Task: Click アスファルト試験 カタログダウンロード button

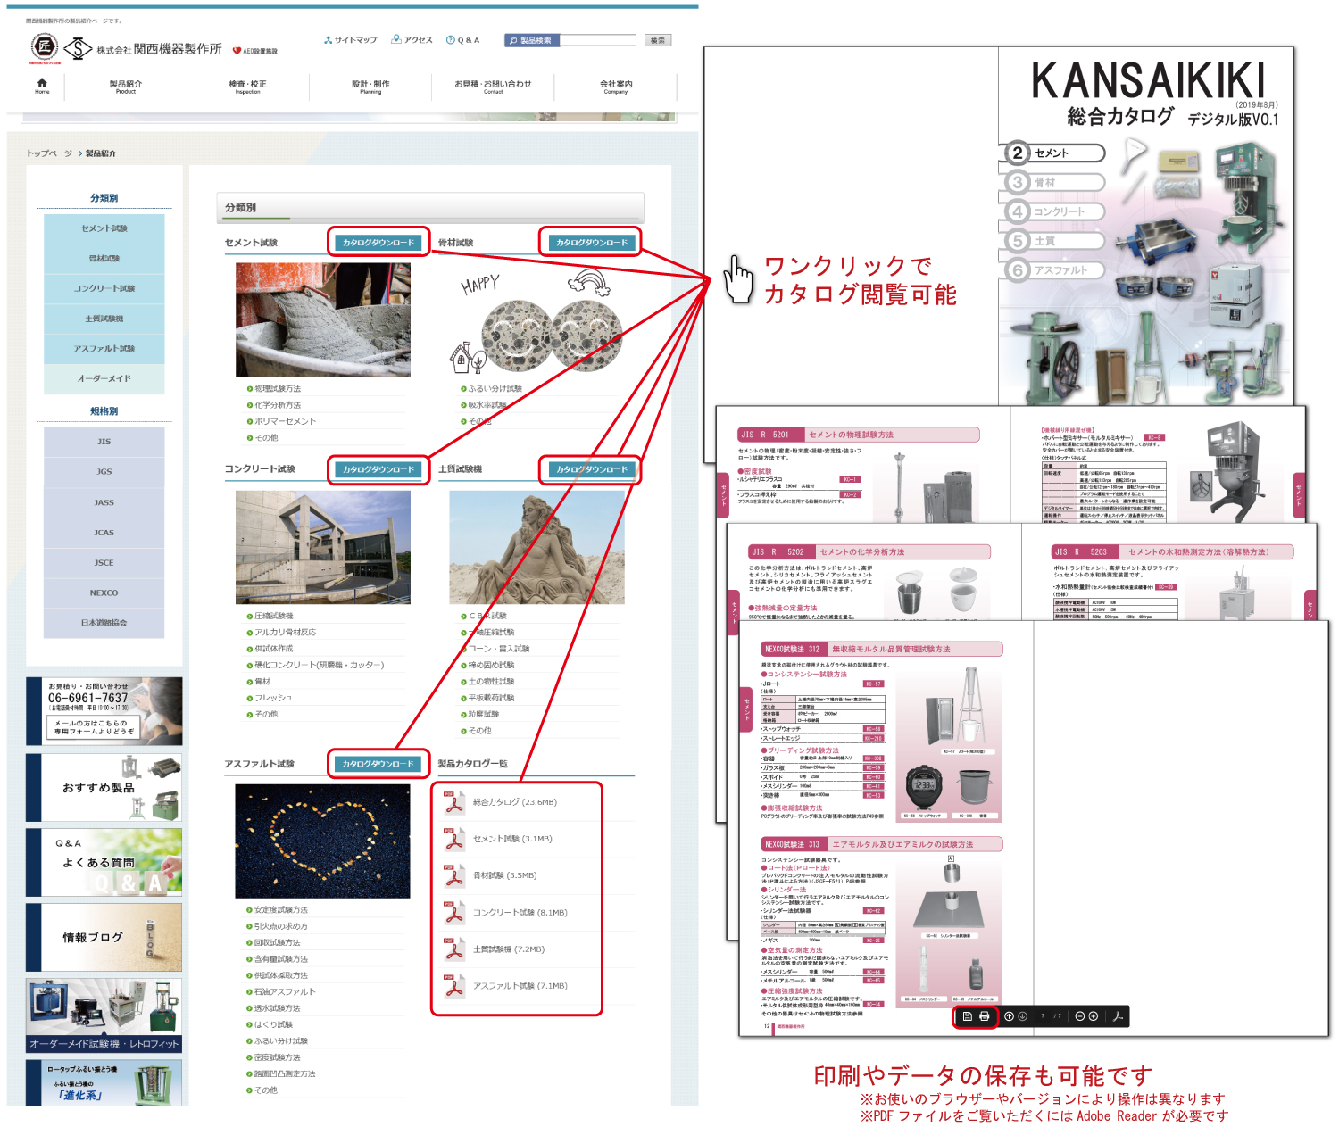Action: 378,764
